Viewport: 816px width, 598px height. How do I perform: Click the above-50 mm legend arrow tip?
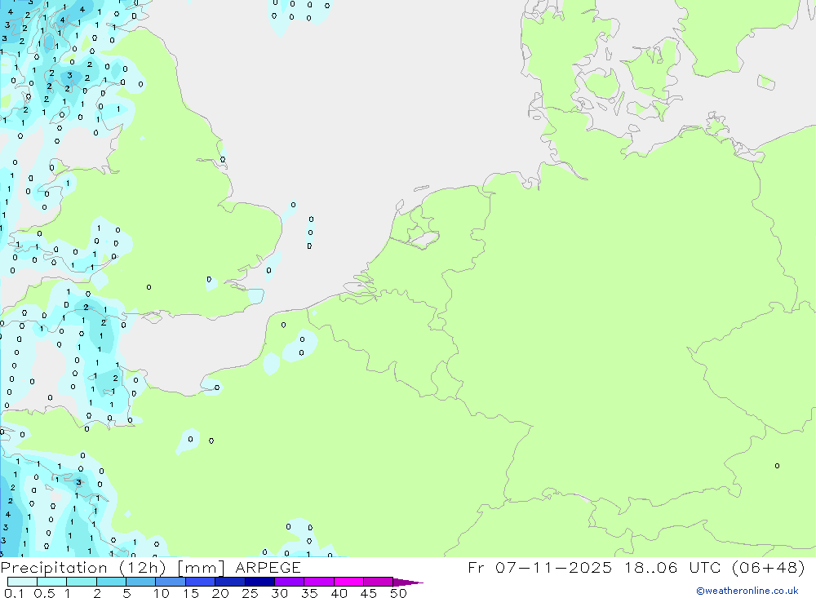tap(408, 582)
